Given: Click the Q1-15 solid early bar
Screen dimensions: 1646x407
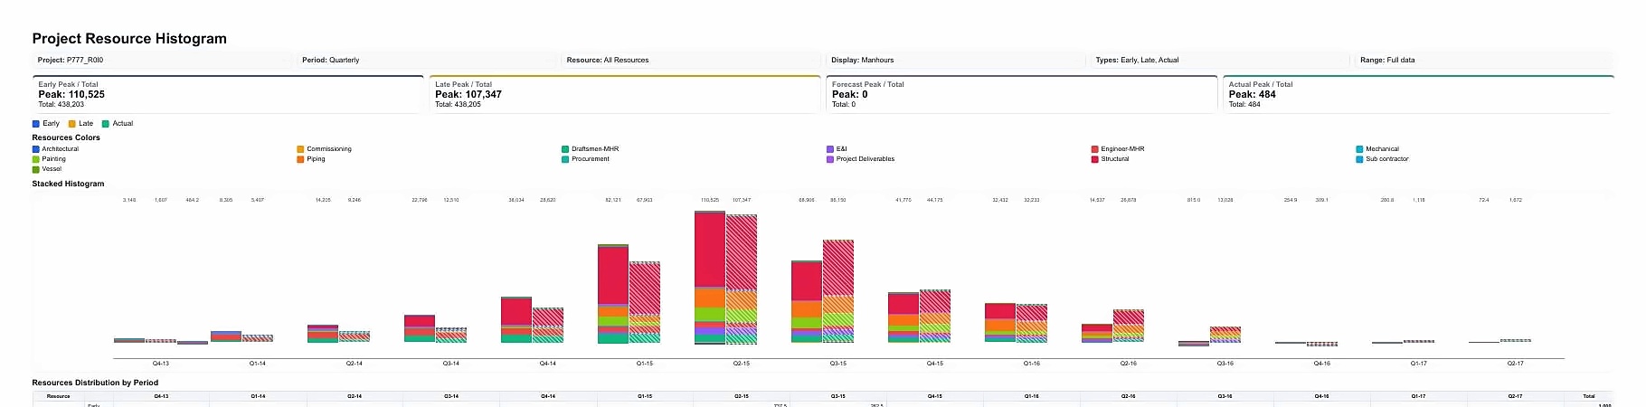Looking at the screenshot, I should [613, 294].
